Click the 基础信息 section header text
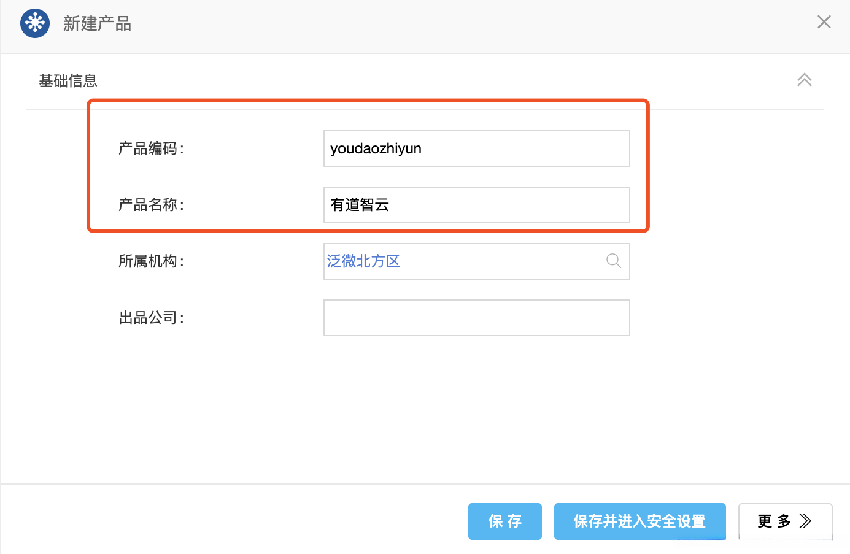 68,81
